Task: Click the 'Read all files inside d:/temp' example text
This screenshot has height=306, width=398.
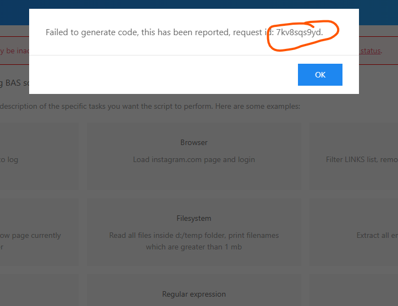Action: coord(194,235)
